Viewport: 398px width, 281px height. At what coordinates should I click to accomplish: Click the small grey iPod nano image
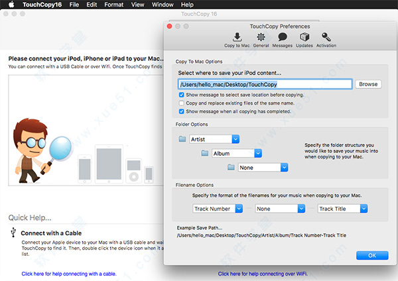tap(149, 175)
